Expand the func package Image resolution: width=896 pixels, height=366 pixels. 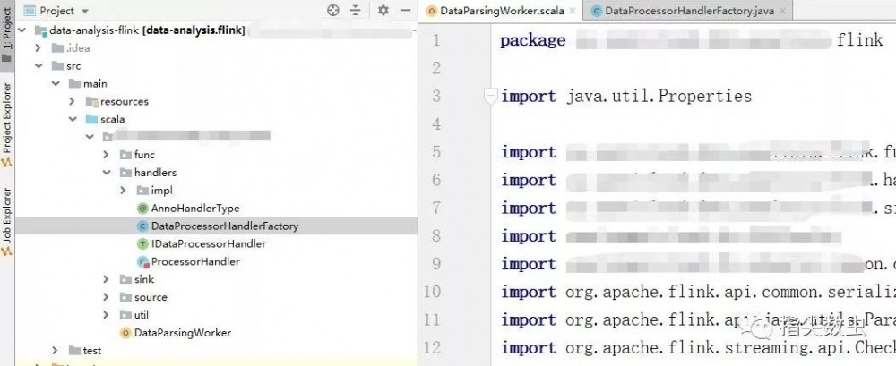[x=107, y=154]
